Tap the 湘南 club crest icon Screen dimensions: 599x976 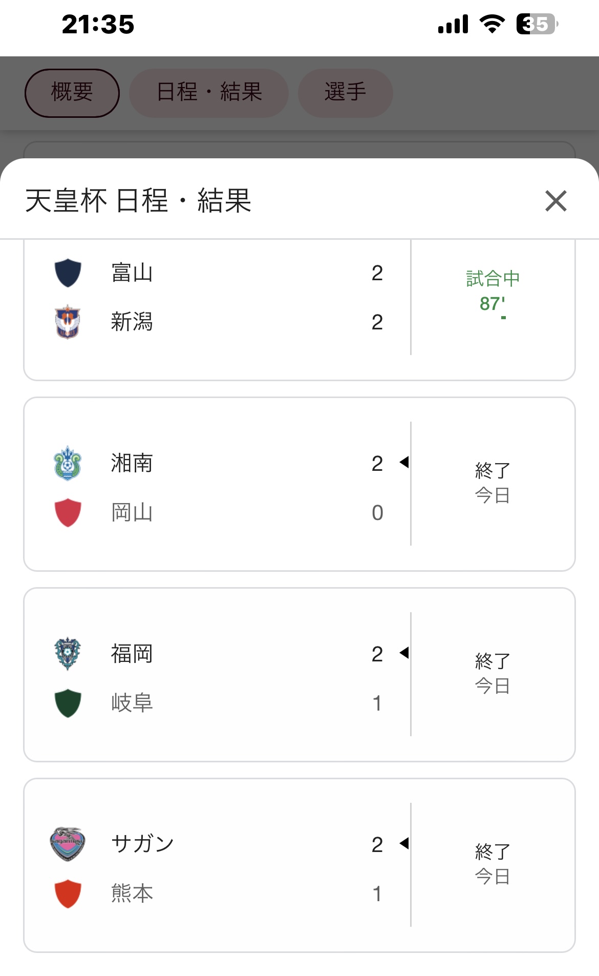click(x=68, y=463)
